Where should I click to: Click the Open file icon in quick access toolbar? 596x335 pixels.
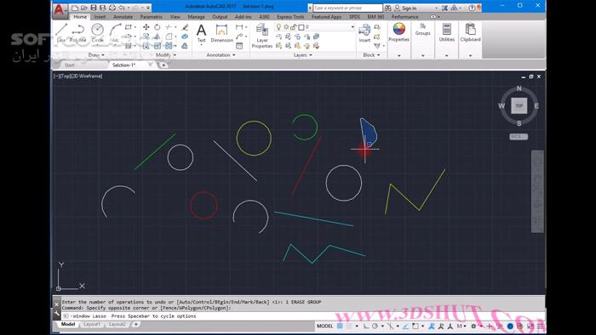84,8
